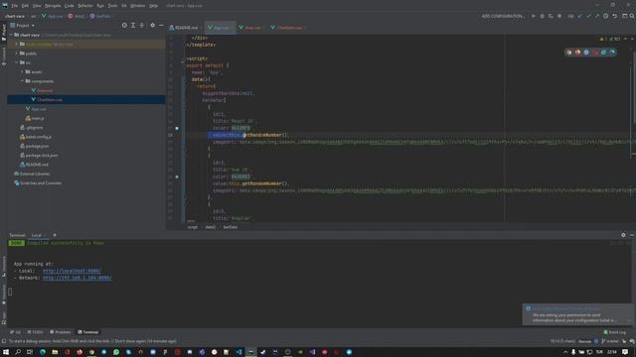The height and width of the screenshot is (357, 636).
Task: Open preview in Firefox browser icon
Action: coord(577,53)
